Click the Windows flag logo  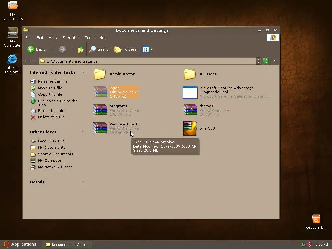pos(273,38)
